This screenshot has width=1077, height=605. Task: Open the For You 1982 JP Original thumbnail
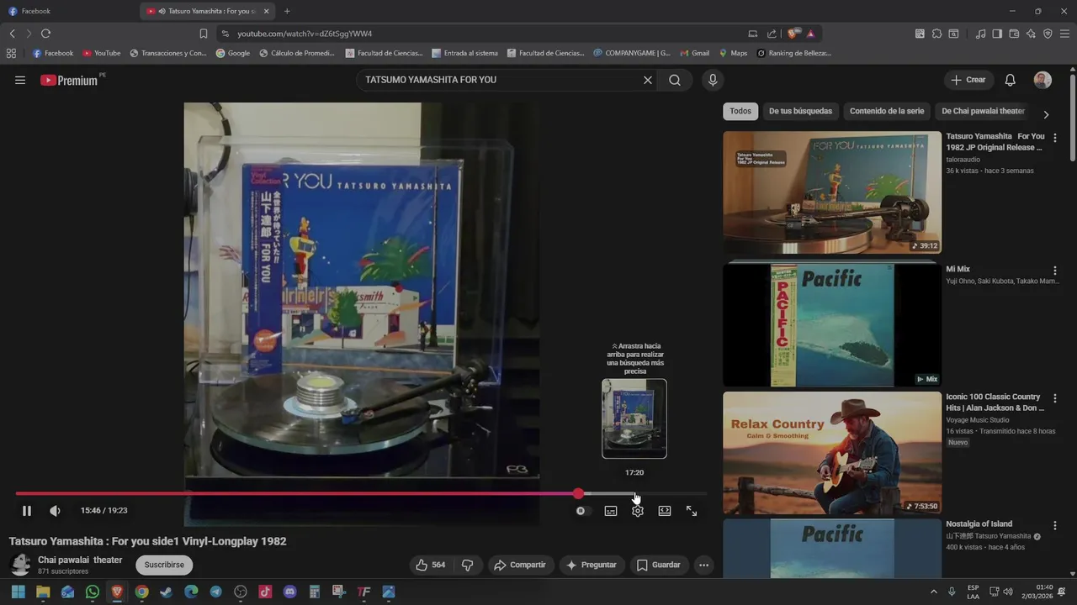coord(832,192)
